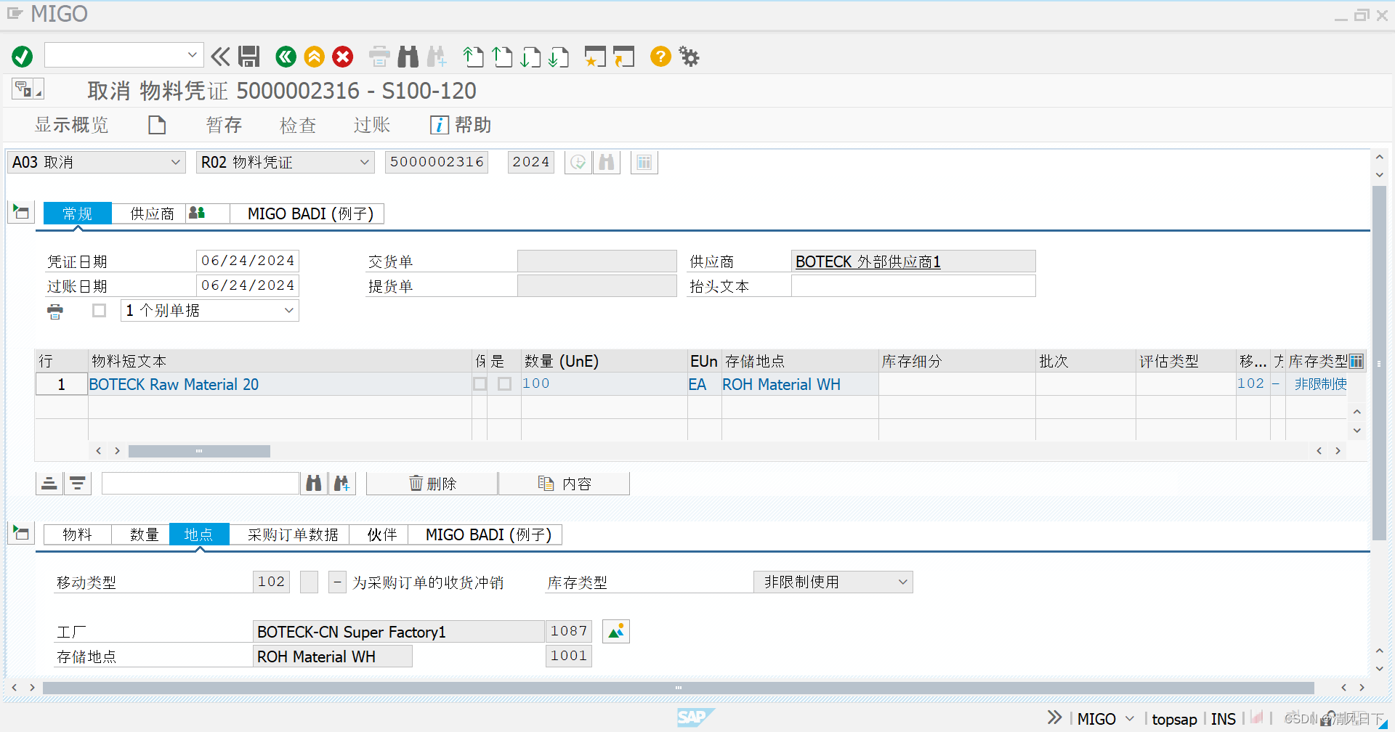Click the header calendar grid icon
This screenshot has width=1395, height=732.
644,163
